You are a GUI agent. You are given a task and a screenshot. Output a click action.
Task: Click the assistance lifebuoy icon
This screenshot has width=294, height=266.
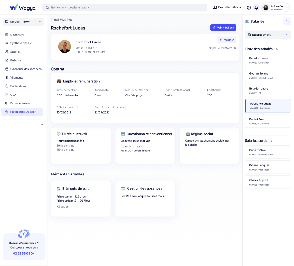click(x=24, y=234)
